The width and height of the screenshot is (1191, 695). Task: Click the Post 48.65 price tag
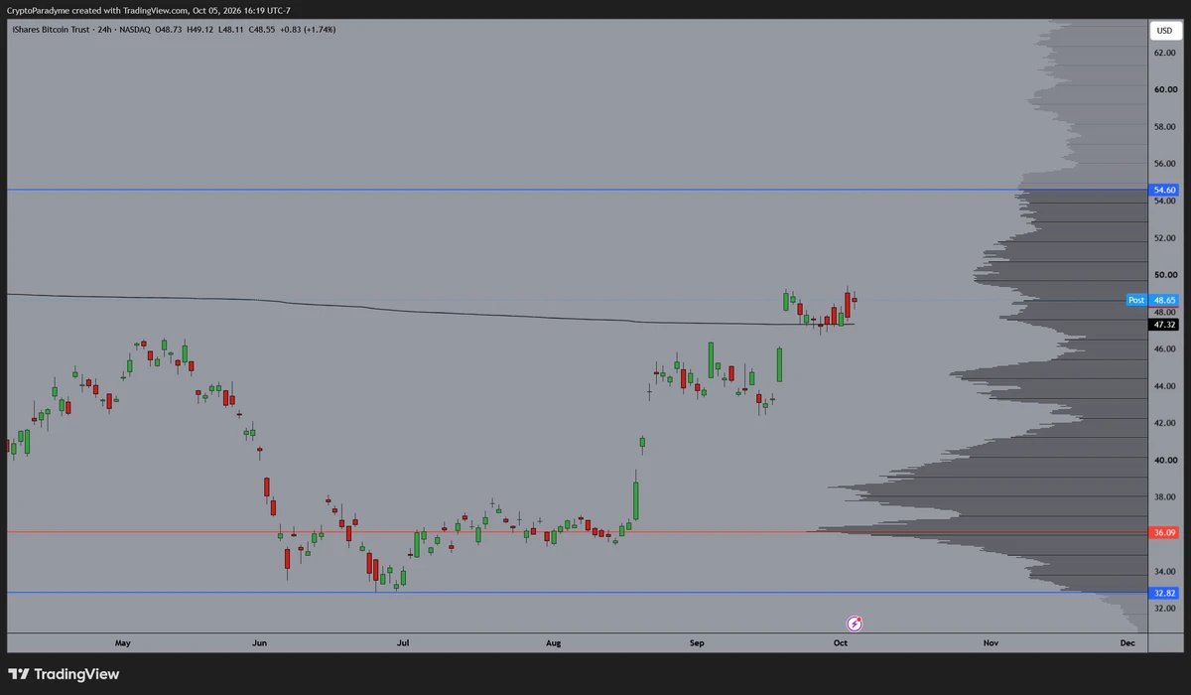pyautogui.click(x=1153, y=300)
